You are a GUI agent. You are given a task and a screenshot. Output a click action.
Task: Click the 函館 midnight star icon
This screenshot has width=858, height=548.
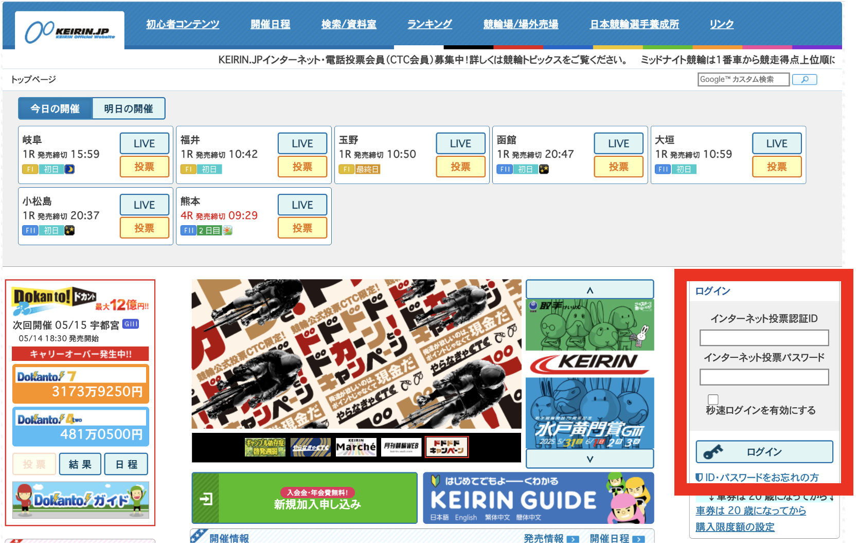[544, 169]
